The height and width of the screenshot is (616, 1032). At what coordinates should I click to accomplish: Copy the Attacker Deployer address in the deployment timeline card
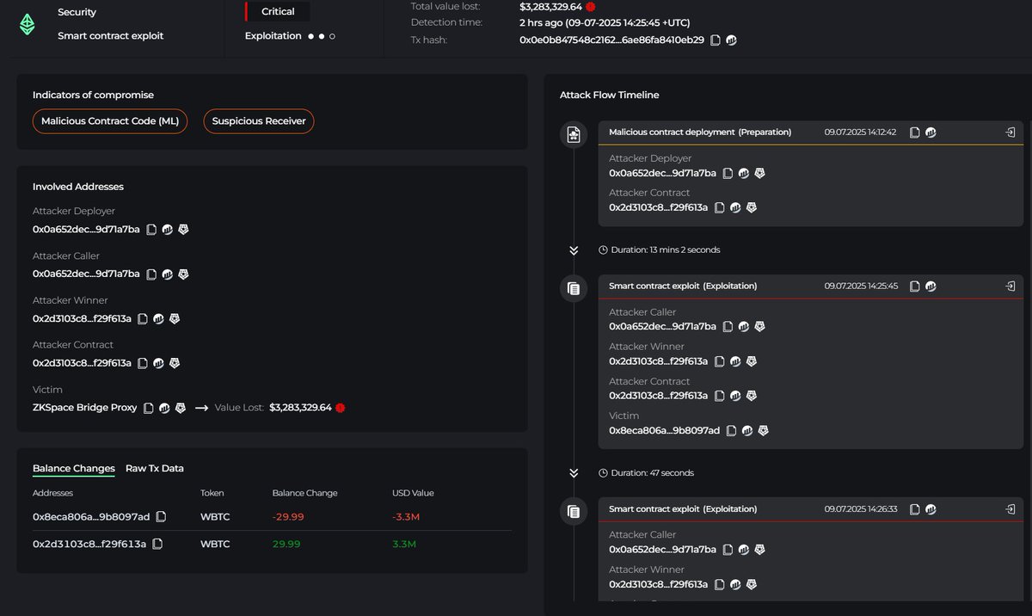tap(728, 173)
